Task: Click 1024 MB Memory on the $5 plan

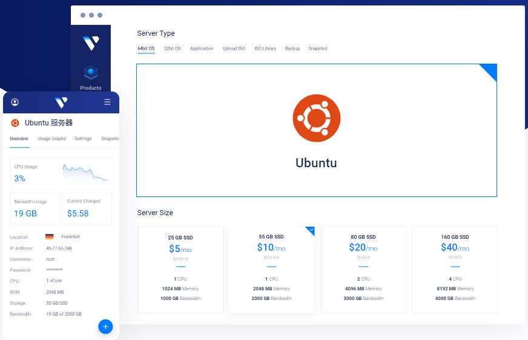Action: click(x=180, y=288)
